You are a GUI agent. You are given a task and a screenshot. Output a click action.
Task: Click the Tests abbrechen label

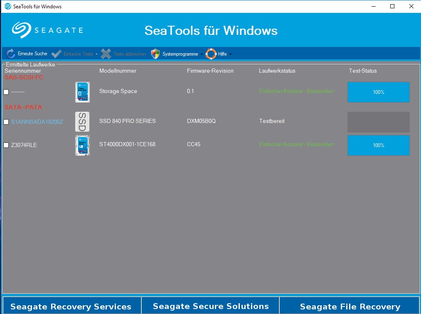[130, 54]
